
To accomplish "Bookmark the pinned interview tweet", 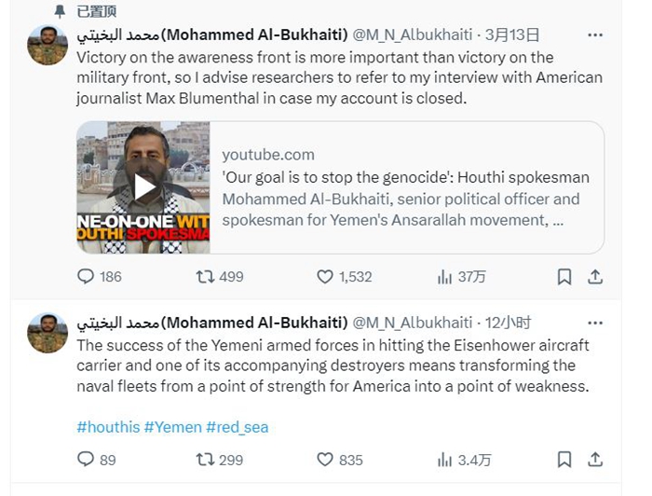I will click(564, 277).
